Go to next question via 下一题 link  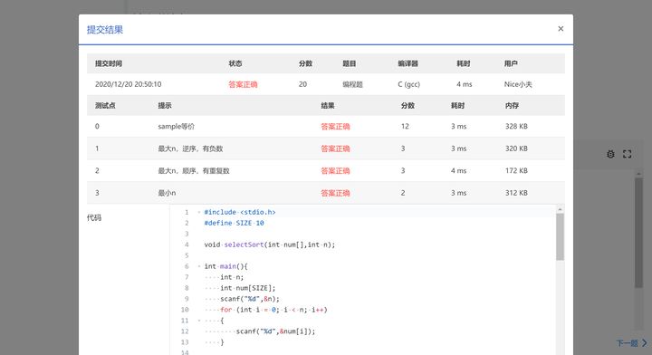coord(631,343)
